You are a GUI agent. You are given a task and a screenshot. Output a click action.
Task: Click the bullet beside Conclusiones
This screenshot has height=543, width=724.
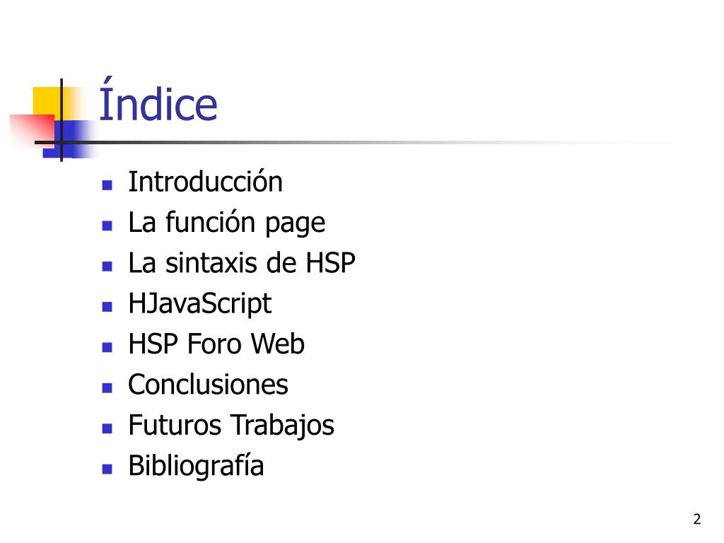coord(107,388)
